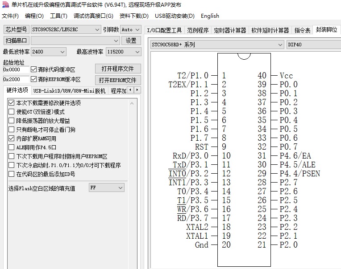The image size is (341, 269).
Task: Enable ALE脚用作P4.5口 checkbox
Action: click(11, 147)
